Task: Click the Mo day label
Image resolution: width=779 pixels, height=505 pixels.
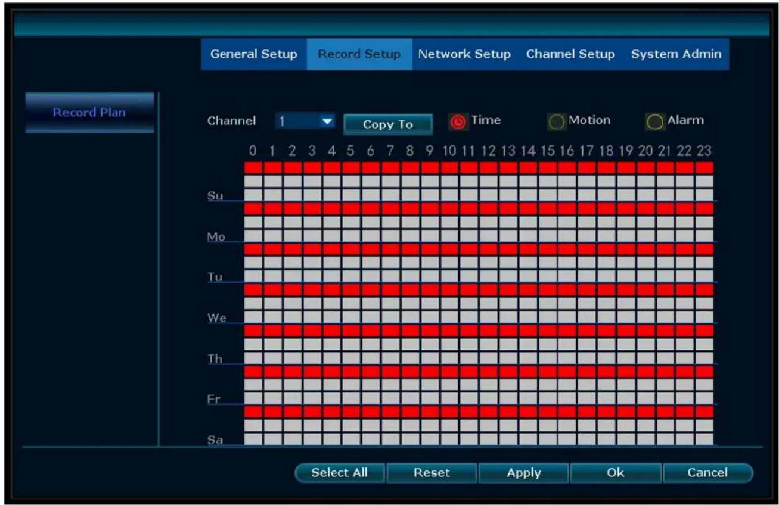Action: click(215, 237)
